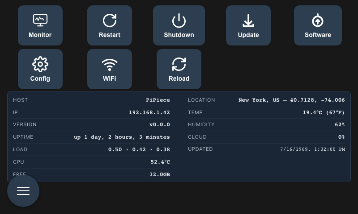Click the cloud value 0%
The width and height of the screenshot is (358, 214).
point(341,137)
